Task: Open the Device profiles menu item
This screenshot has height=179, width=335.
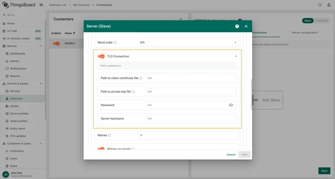Action: point(23,114)
